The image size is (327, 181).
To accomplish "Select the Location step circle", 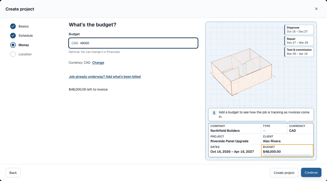I will click(x=13, y=54).
